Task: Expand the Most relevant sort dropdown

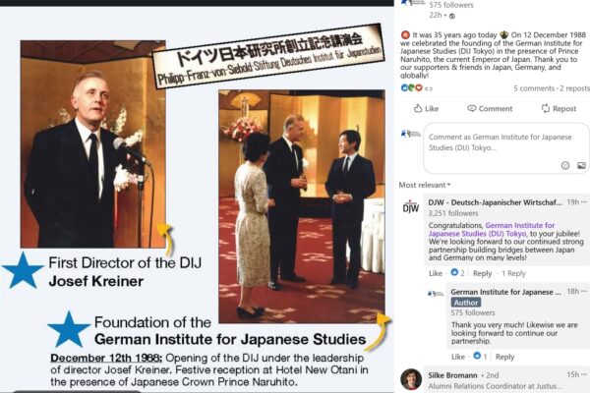Action: pyautogui.click(x=425, y=185)
